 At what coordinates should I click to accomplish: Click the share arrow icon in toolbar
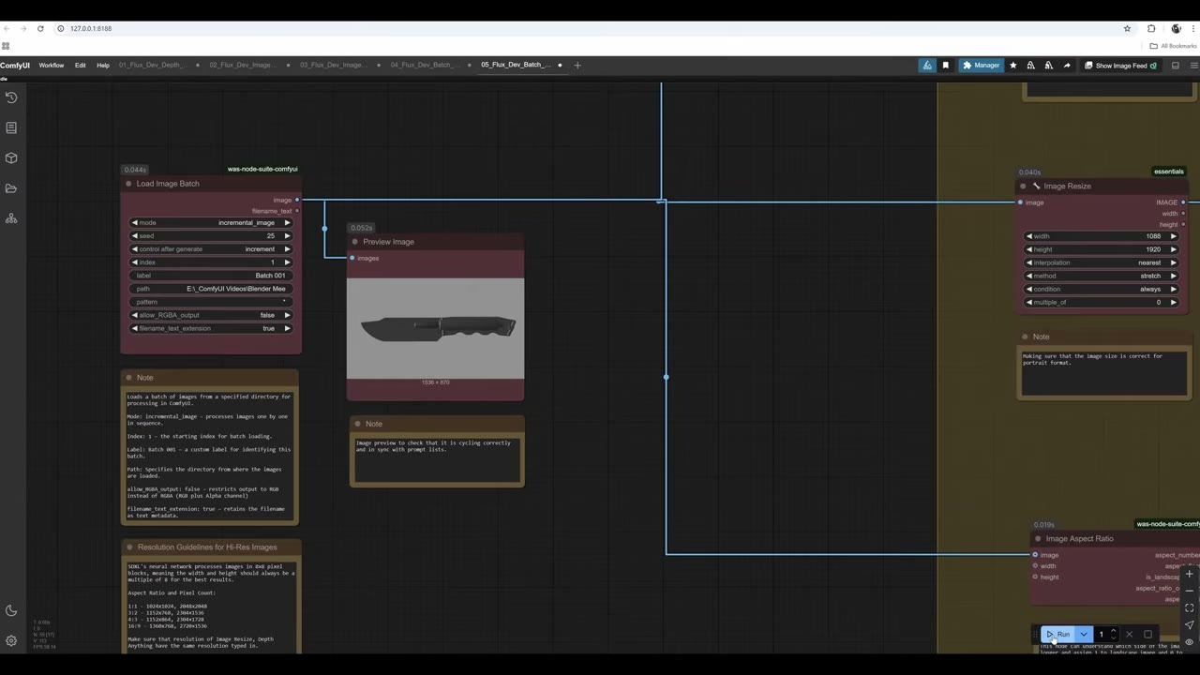point(1066,66)
